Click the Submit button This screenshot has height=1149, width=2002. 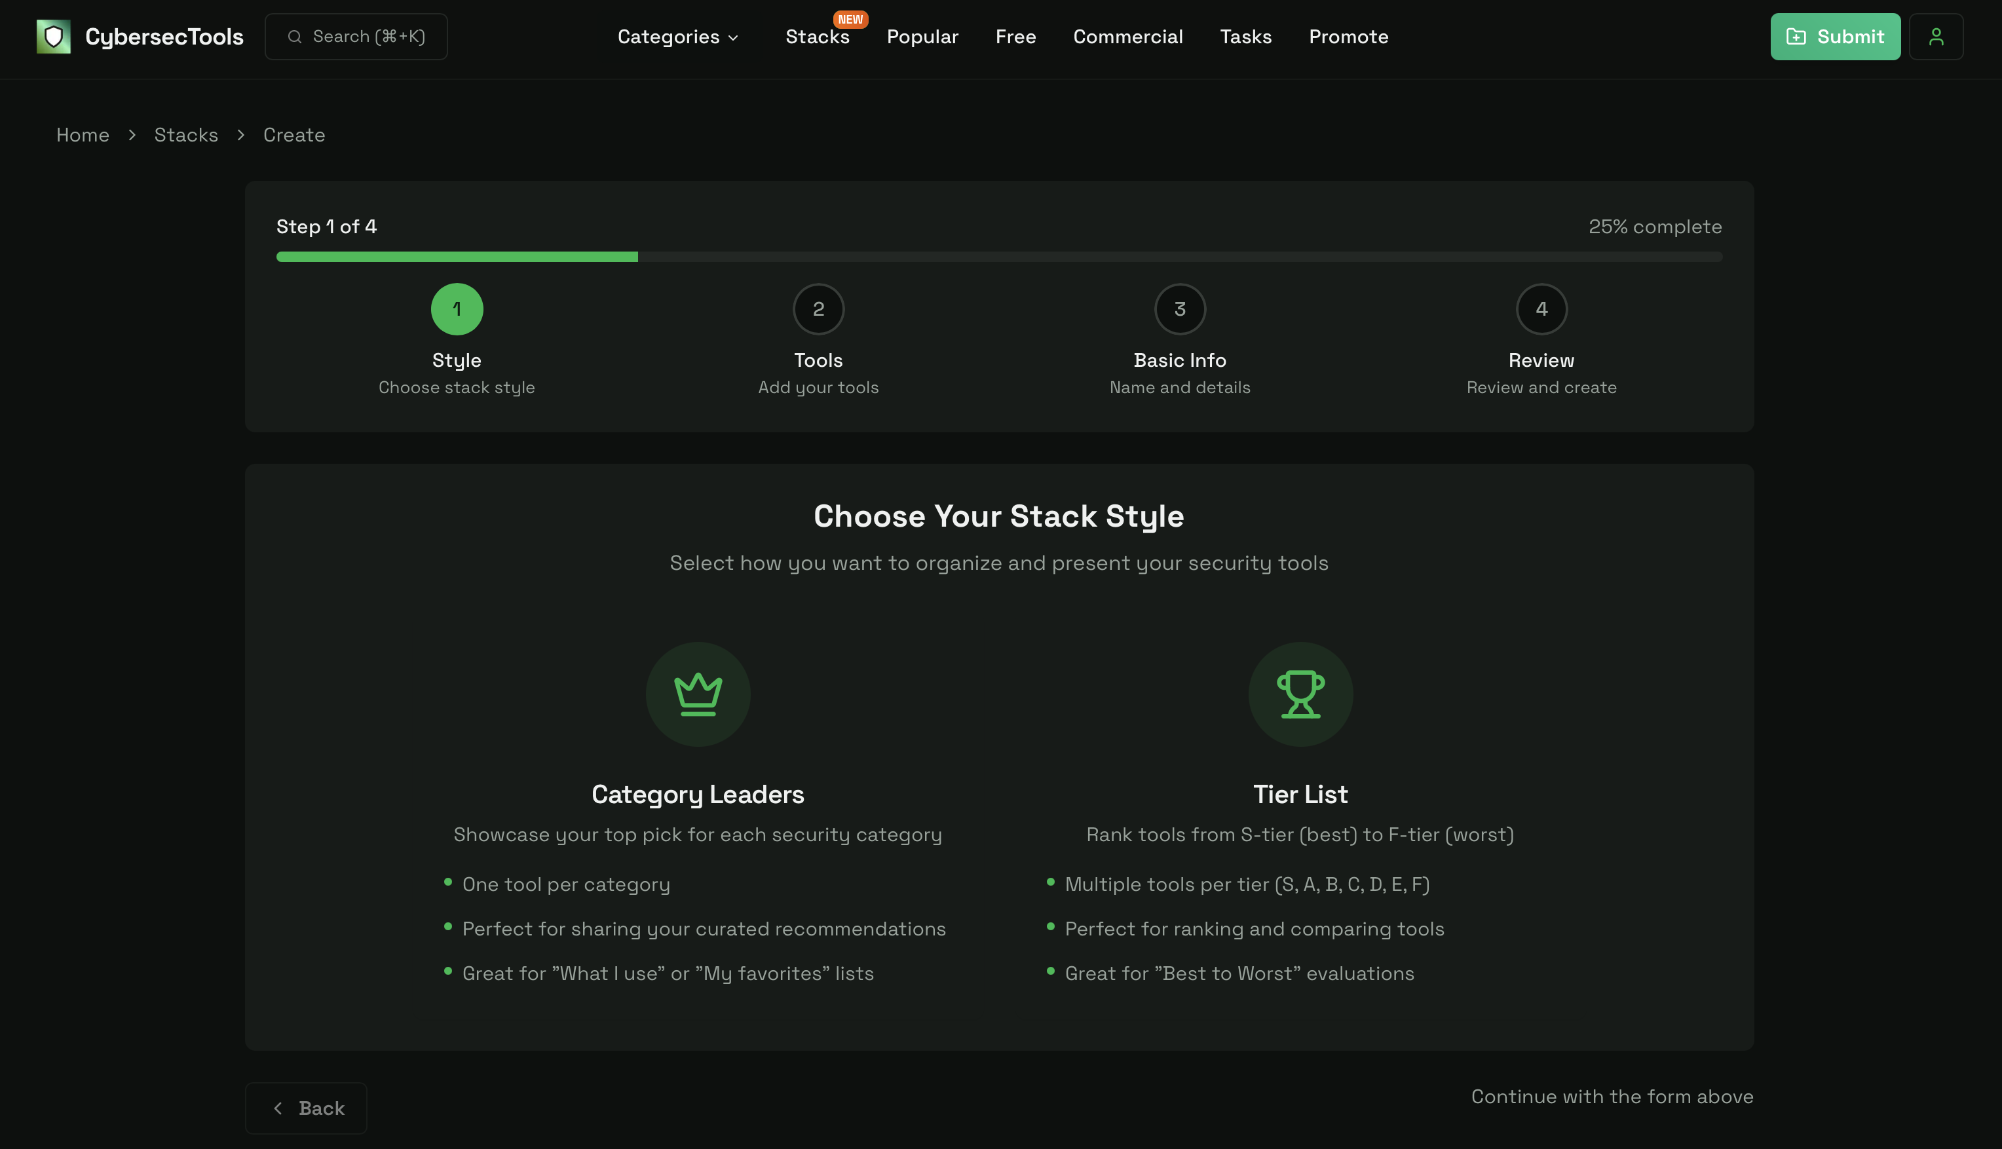pyautogui.click(x=1835, y=36)
